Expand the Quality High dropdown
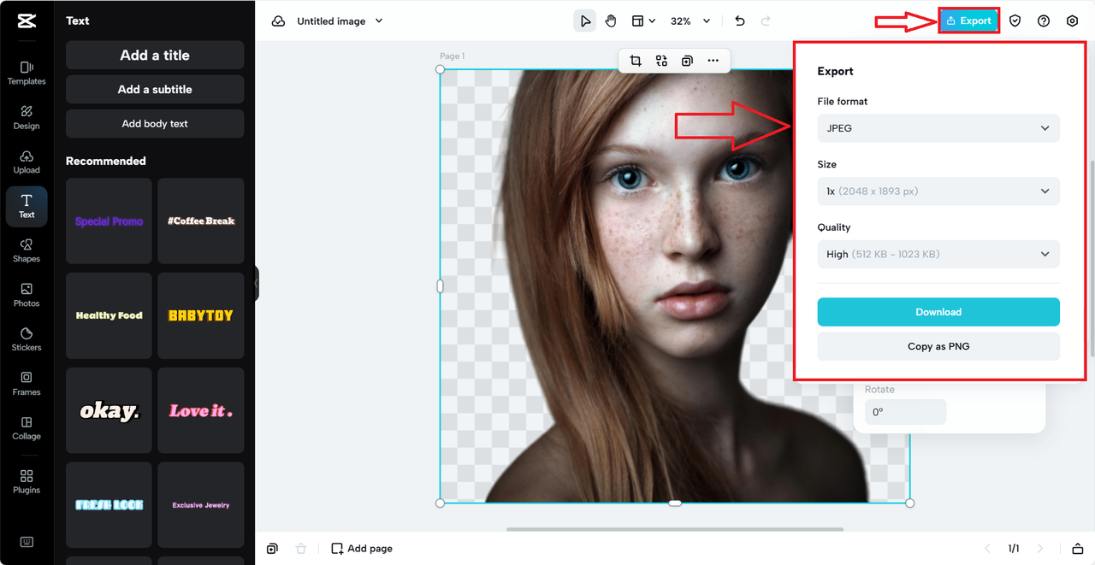 [x=938, y=254]
